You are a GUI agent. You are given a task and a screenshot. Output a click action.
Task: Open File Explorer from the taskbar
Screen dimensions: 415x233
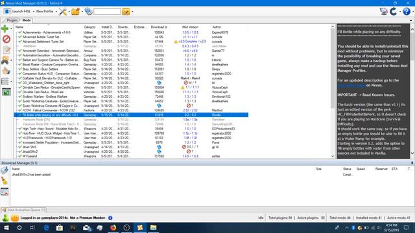(x=153, y=227)
